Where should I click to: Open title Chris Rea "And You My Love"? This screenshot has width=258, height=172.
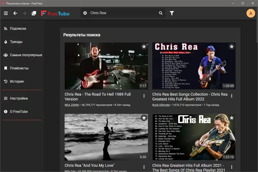(x=90, y=166)
